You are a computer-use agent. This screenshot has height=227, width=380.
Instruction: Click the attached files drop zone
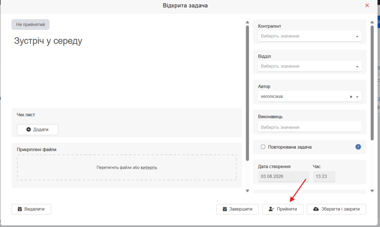[127, 167]
